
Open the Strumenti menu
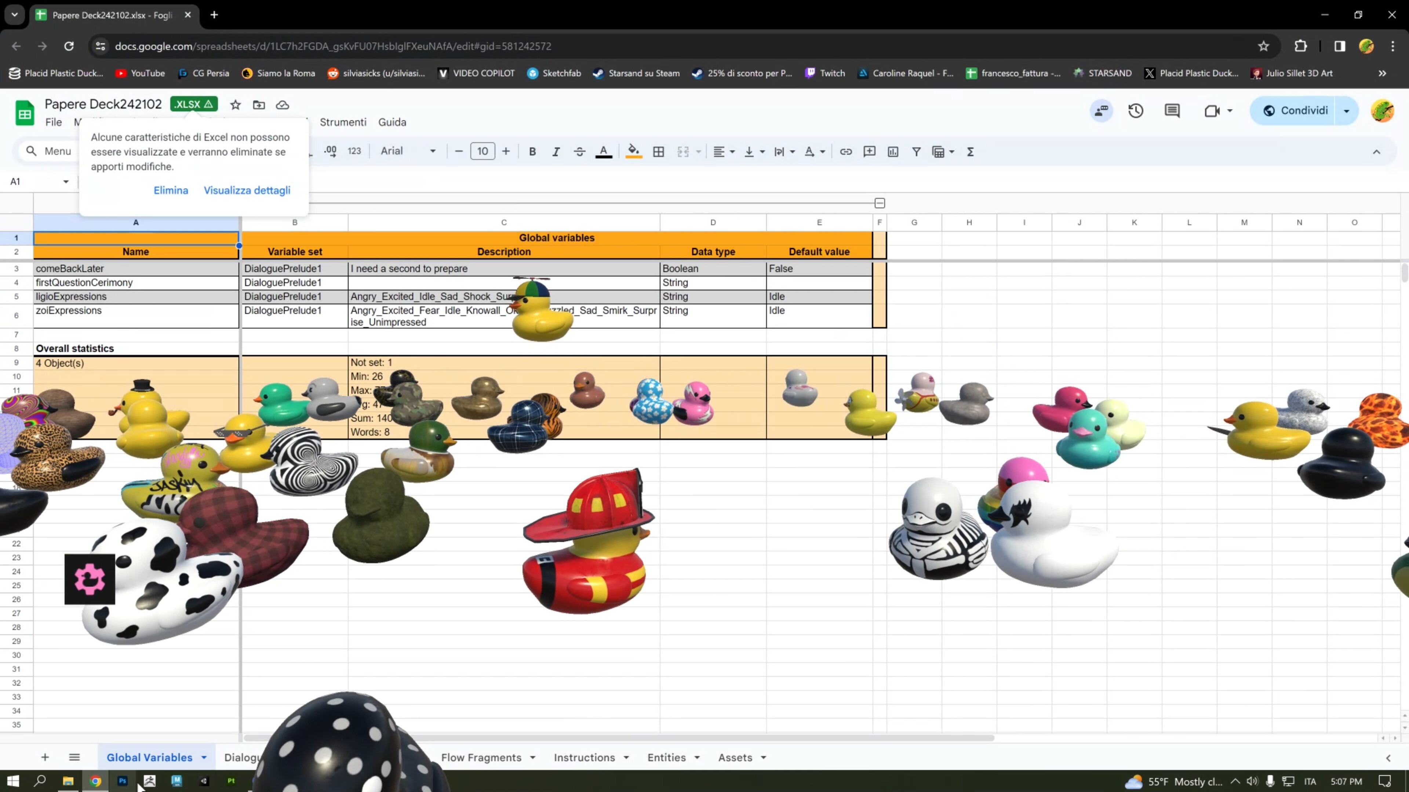[343, 121]
